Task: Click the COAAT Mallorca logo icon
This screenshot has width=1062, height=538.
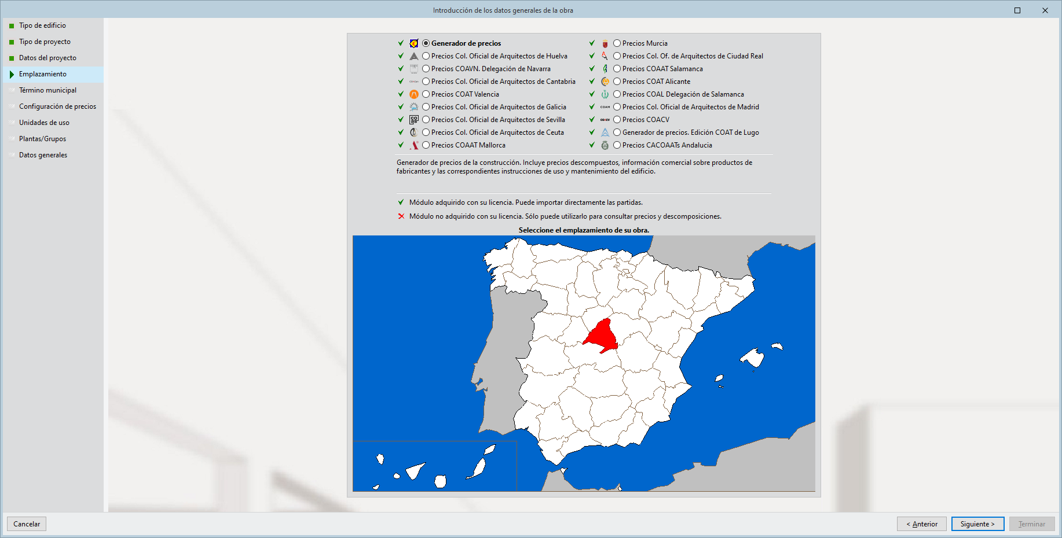Action: (x=414, y=145)
